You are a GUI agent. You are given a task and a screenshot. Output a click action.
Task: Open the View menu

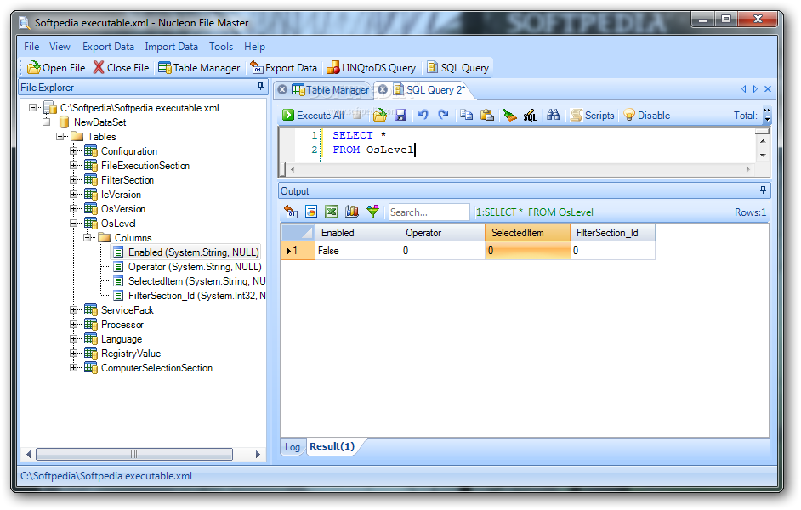pos(60,47)
